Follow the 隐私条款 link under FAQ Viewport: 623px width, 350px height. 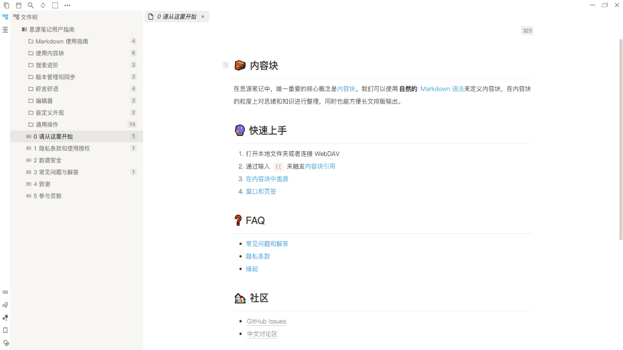(258, 256)
